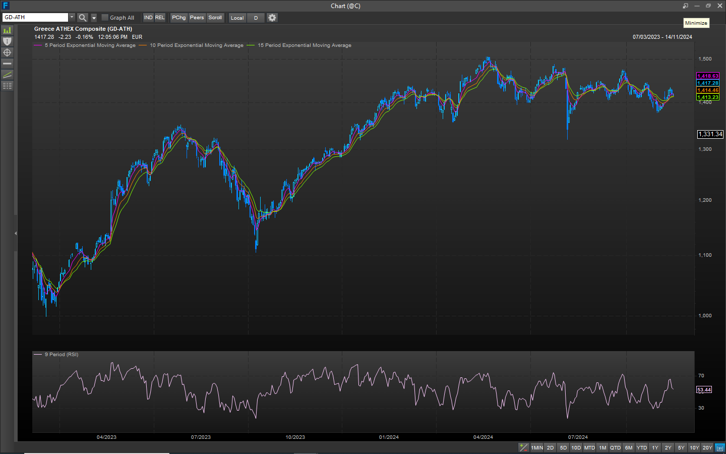The width and height of the screenshot is (726, 454).
Task: Select the crosshair tool
Action: (7, 52)
